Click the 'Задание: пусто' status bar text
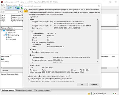119x95 pixels. click(101, 93)
